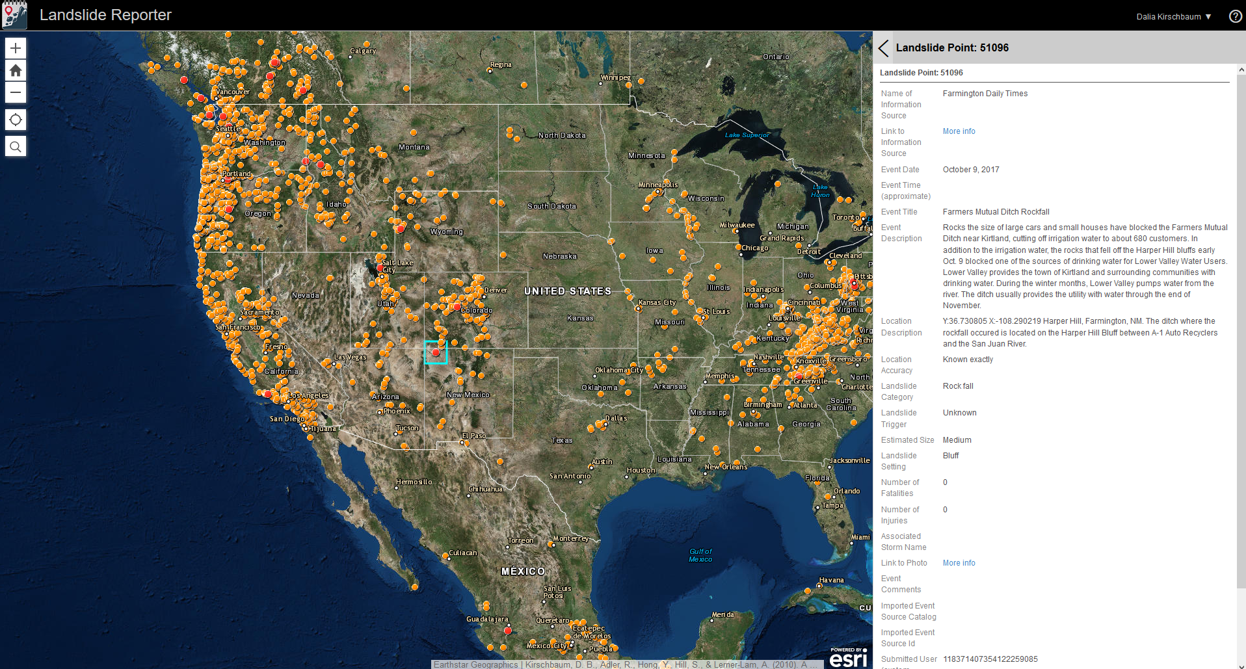Open the Dalia Kirschbaum user dropdown
The width and height of the screenshot is (1246, 669).
tap(1173, 17)
